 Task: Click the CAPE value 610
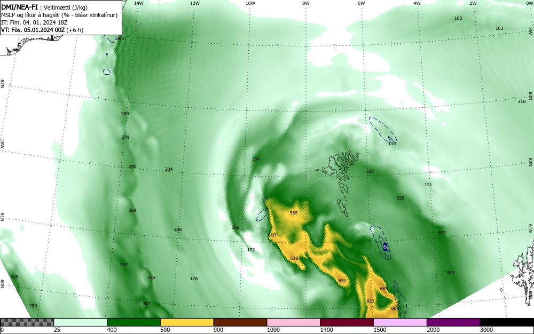(272, 235)
